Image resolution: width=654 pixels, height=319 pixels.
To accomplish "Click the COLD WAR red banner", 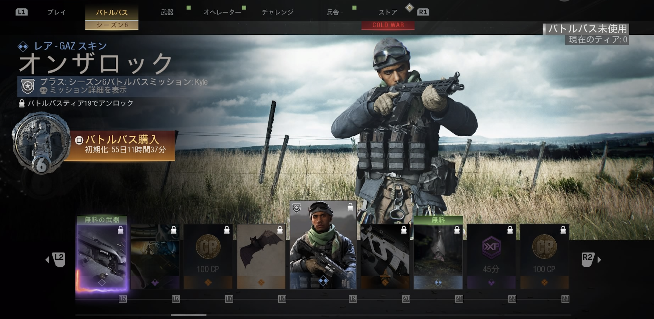I will [388, 25].
